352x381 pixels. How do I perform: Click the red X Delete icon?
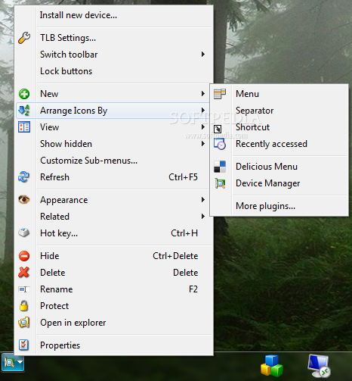(24, 273)
